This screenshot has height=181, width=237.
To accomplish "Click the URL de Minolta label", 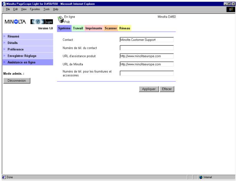I will (73, 64).
